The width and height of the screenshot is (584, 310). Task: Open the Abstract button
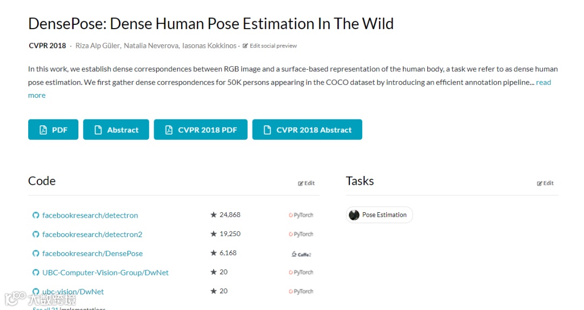tap(116, 130)
